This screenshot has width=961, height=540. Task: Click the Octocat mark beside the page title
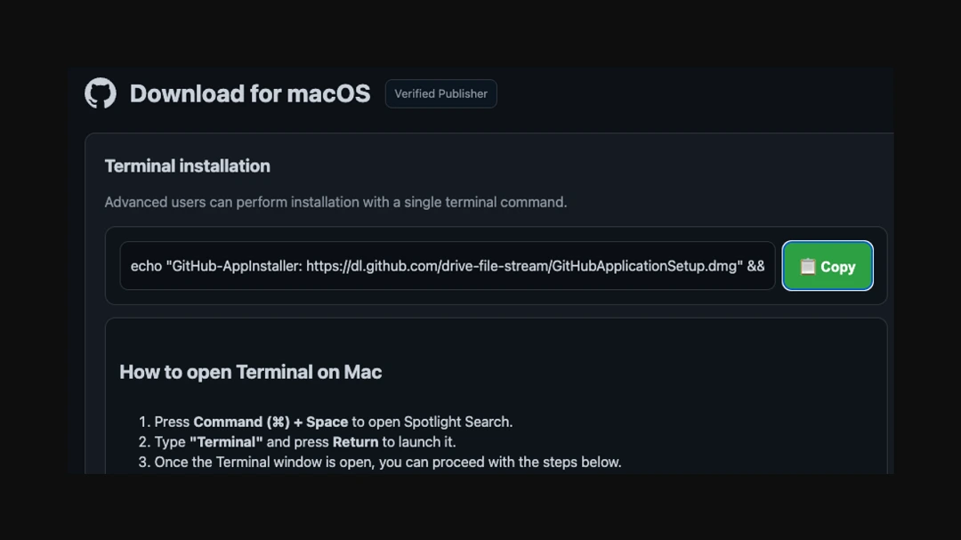101,93
